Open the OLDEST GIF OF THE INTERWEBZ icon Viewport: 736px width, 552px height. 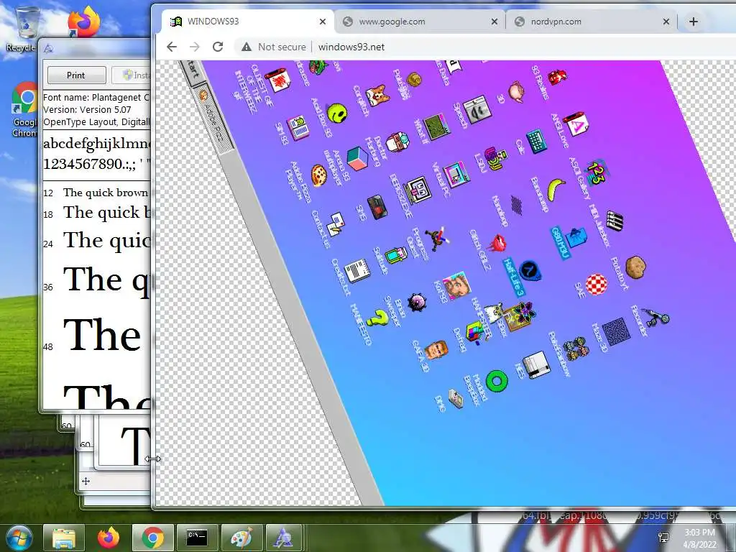click(x=278, y=80)
